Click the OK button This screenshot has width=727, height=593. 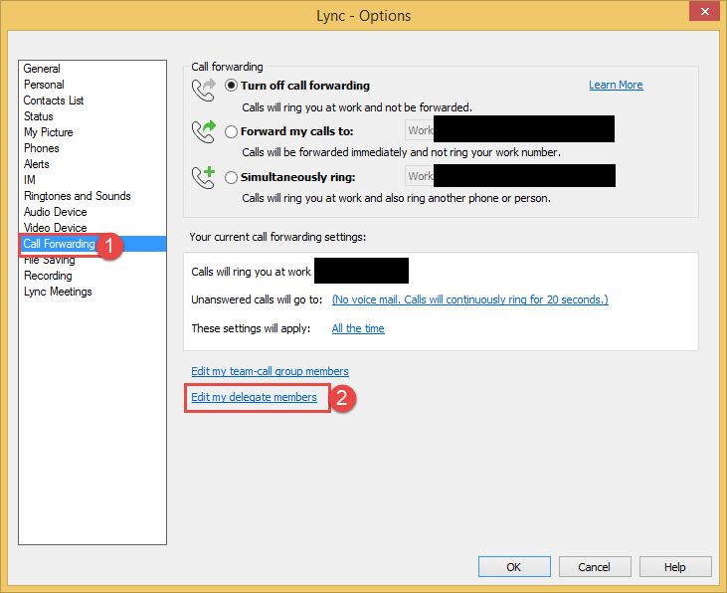pyautogui.click(x=514, y=567)
